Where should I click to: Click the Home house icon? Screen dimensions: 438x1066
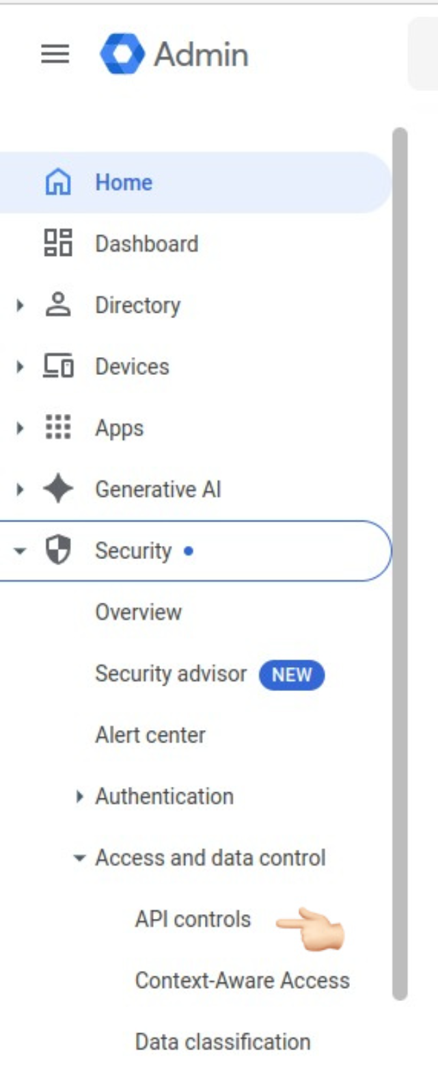[x=58, y=183]
